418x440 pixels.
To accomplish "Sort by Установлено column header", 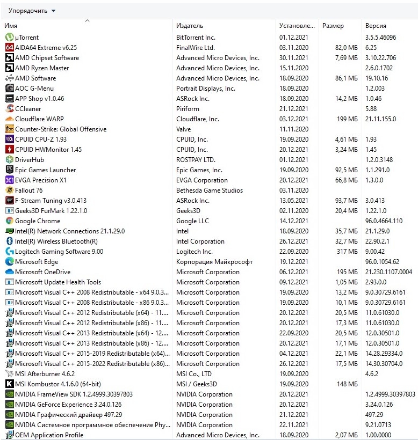I will (x=297, y=26).
